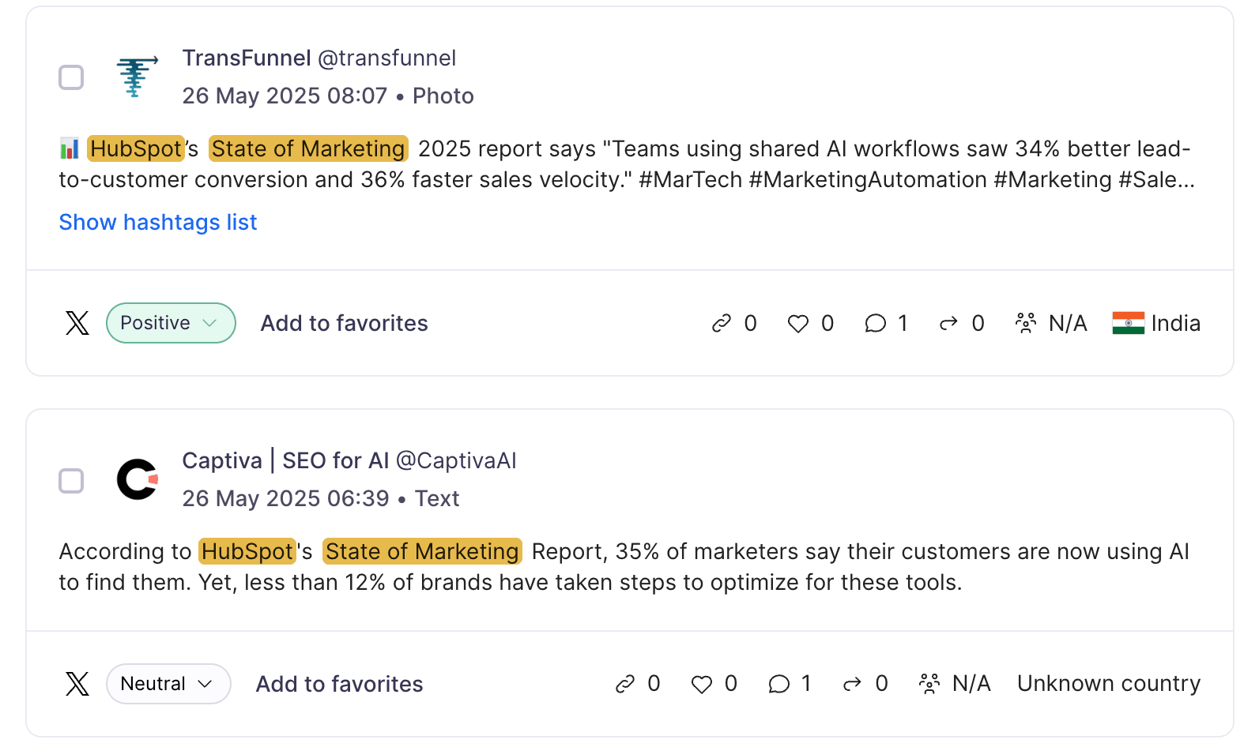Click the India flag icon
1244x747 pixels.
tap(1128, 323)
